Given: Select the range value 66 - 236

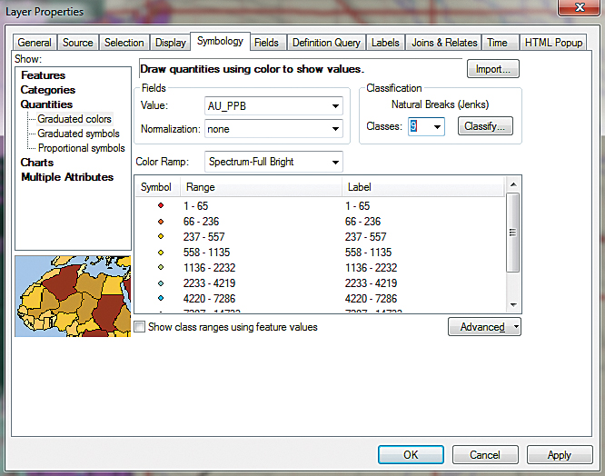Looking at the screenshot, I should (202, 222).
